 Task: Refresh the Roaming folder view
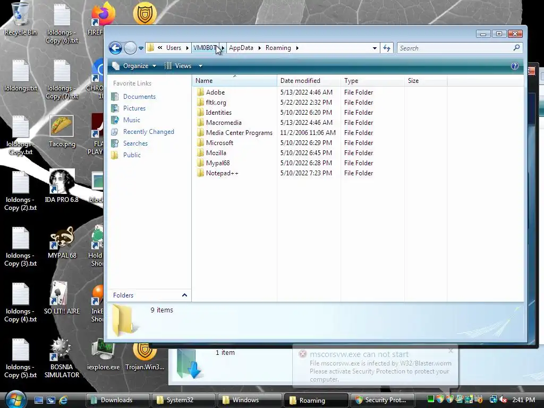point(387,48)
